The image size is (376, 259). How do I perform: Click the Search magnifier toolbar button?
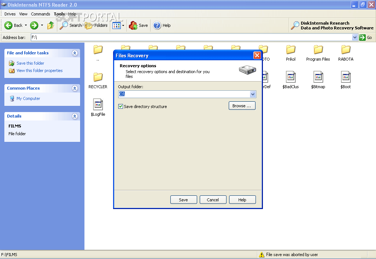click(70, 25)
